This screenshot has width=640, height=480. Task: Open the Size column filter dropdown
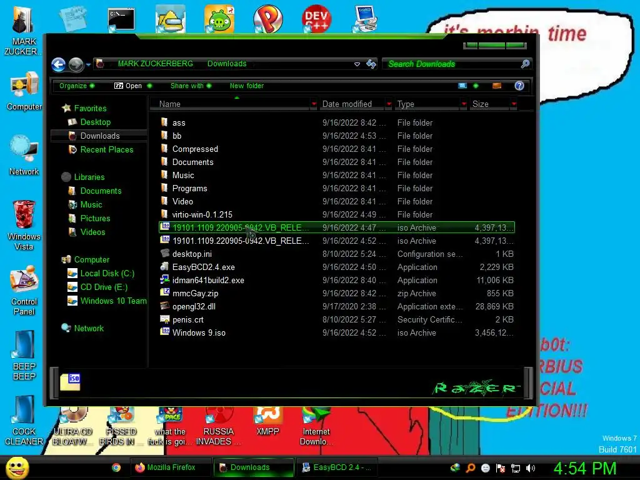pyautogui.click(x=514, y=104)
